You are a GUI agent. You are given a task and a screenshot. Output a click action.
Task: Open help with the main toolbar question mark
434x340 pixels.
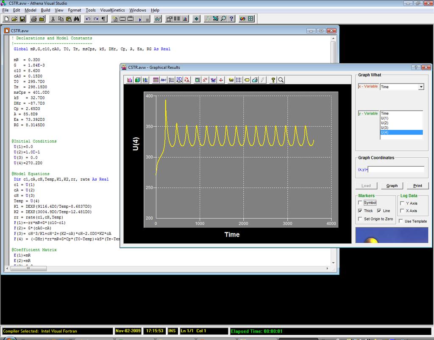(x=231, y=19)
